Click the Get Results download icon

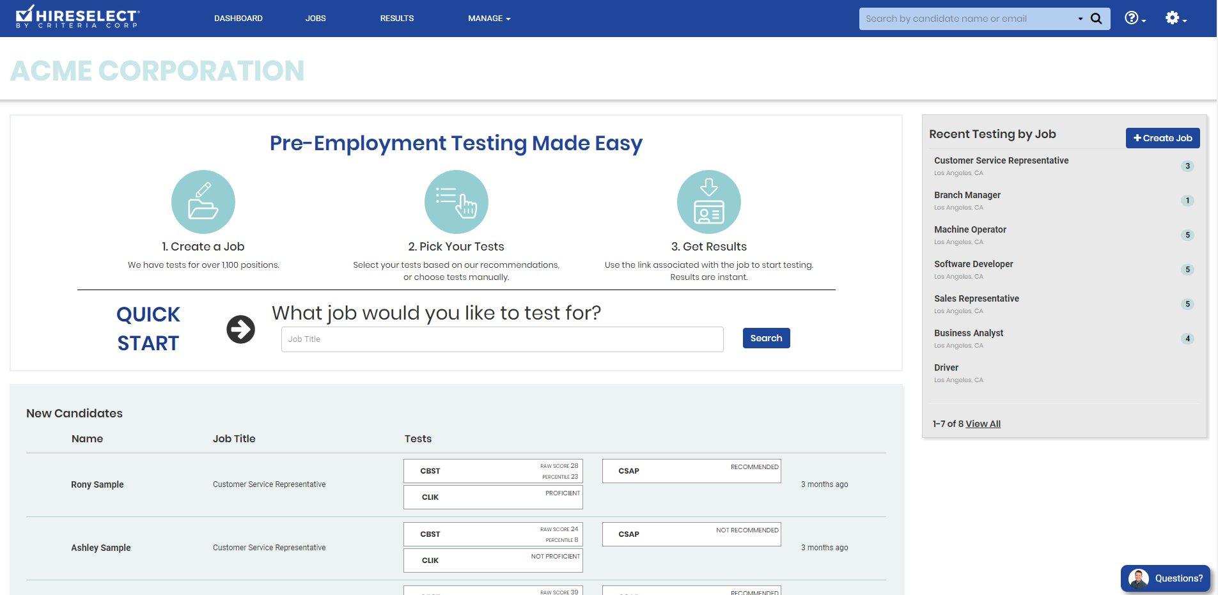(x=708, y=202)
